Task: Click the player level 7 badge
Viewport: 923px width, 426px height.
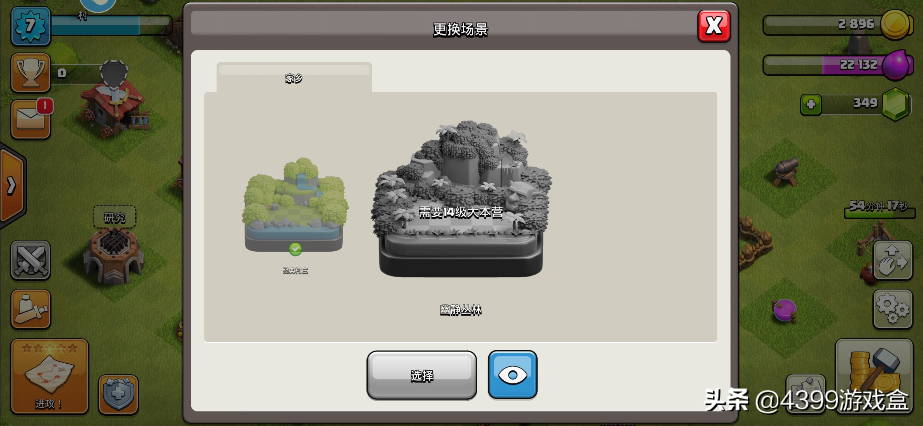Action: [31, 26]
